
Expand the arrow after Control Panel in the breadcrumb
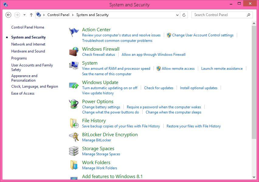click(x=73, y=15)
